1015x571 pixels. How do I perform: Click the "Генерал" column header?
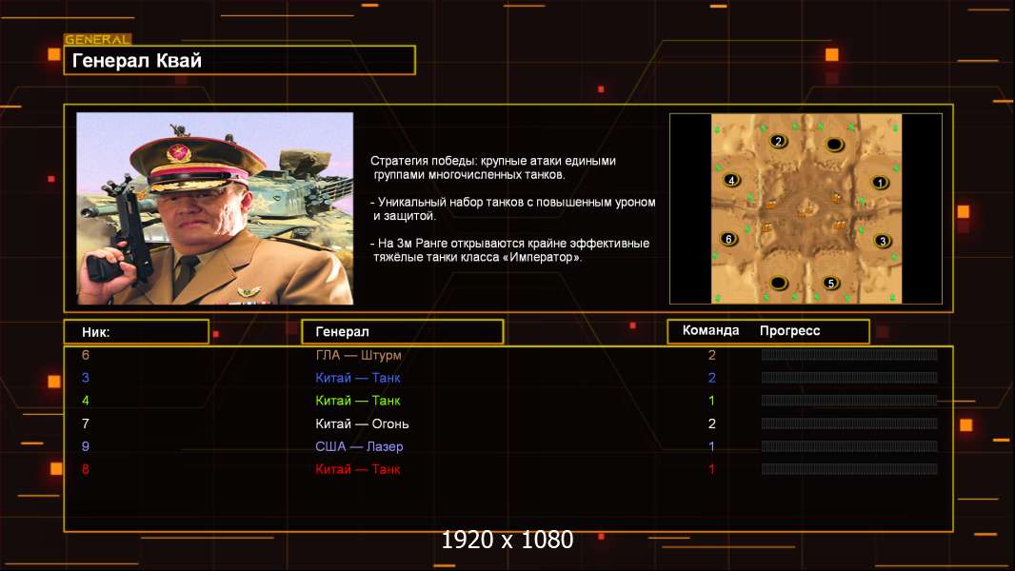point(403,332)
